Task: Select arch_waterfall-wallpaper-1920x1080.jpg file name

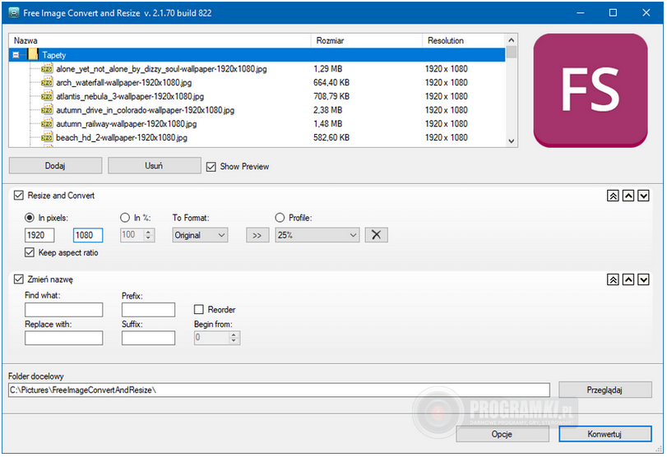Action: [124, 82]
